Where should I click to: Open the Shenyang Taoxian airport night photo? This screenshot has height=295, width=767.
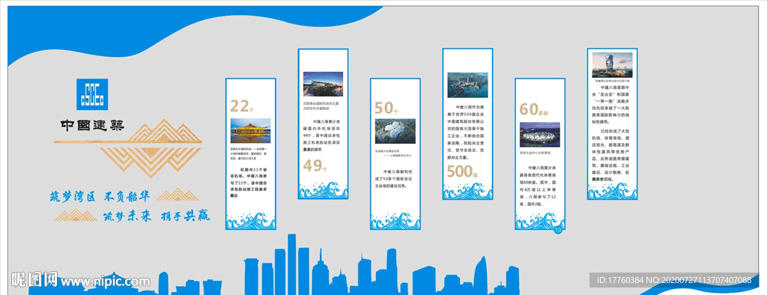tap(323, 84)
